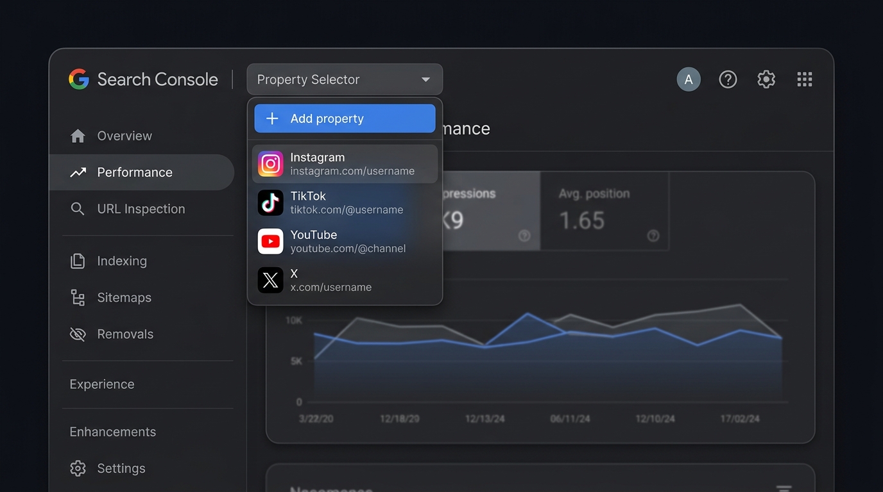Click the 06/11/24 date label on chart
The image size is (883, 492).
(x=570, y=418)
